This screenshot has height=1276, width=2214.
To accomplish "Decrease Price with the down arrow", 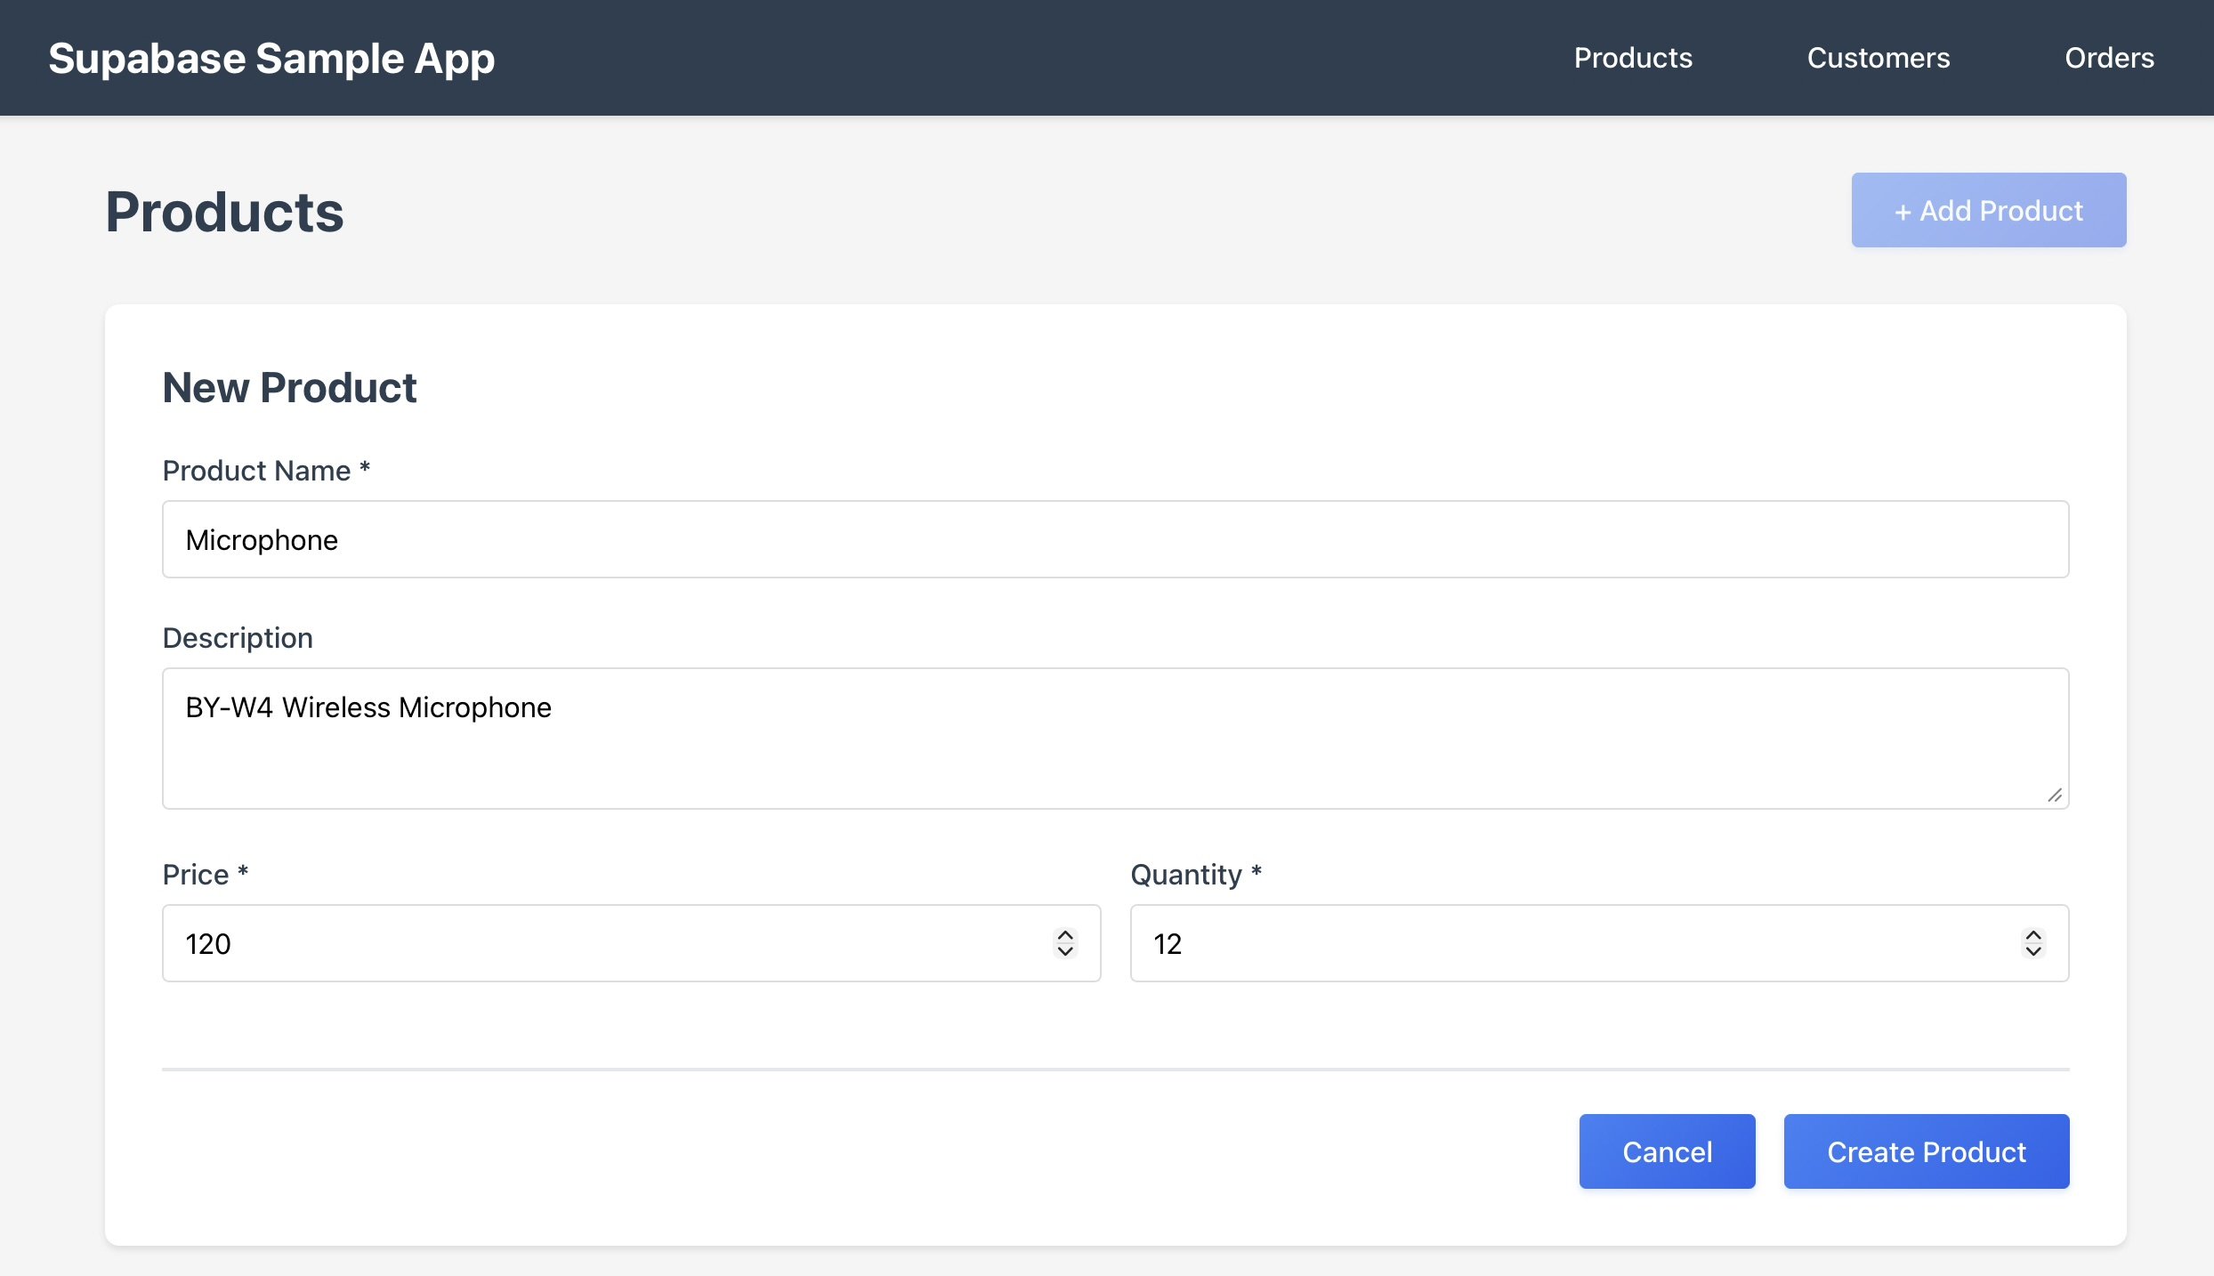I will pyautogui.click(x=1064, y=951).
